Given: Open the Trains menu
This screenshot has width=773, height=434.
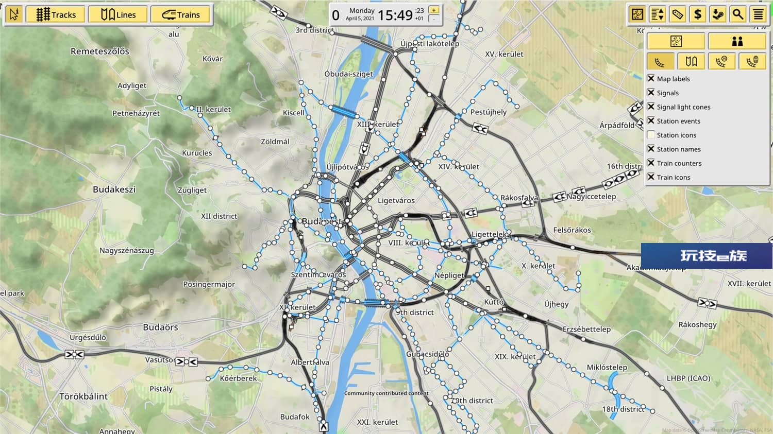Looking at the screenshot, I should (x=180, y=14).
